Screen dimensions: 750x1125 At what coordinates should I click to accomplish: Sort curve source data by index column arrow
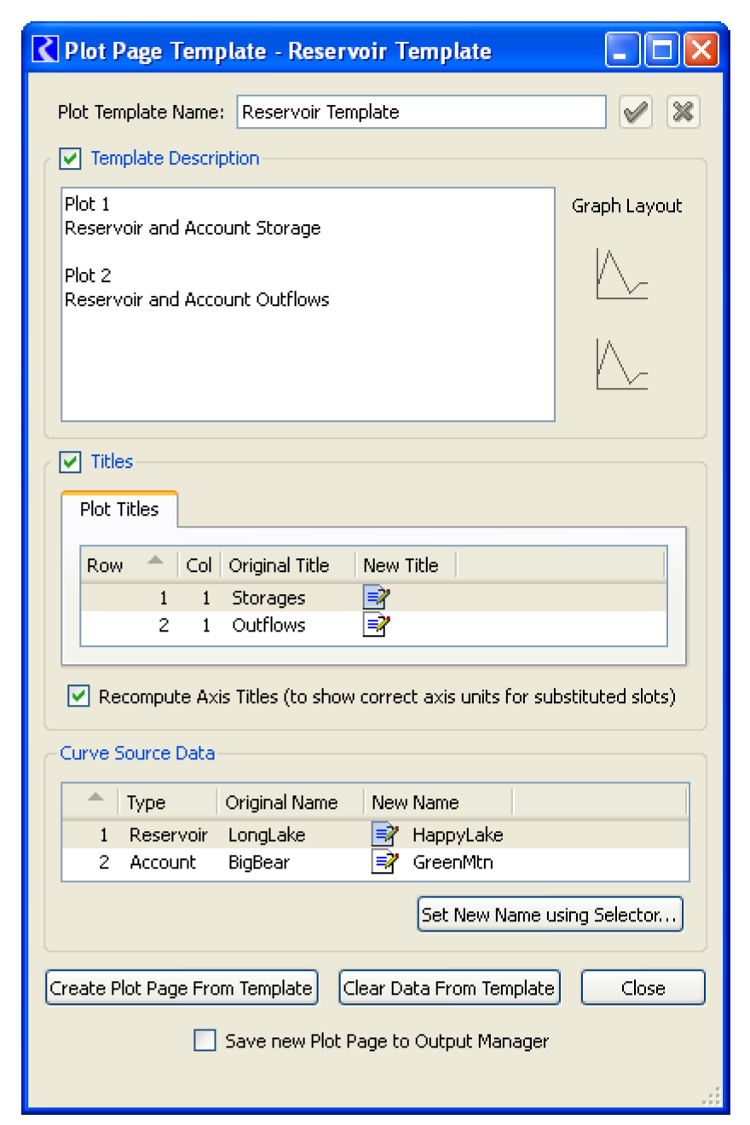tap(95, 802)
